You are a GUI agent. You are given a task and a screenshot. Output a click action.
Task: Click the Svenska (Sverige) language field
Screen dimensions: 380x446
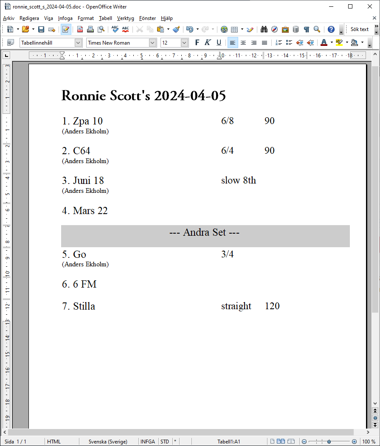(x=108, y=441)
